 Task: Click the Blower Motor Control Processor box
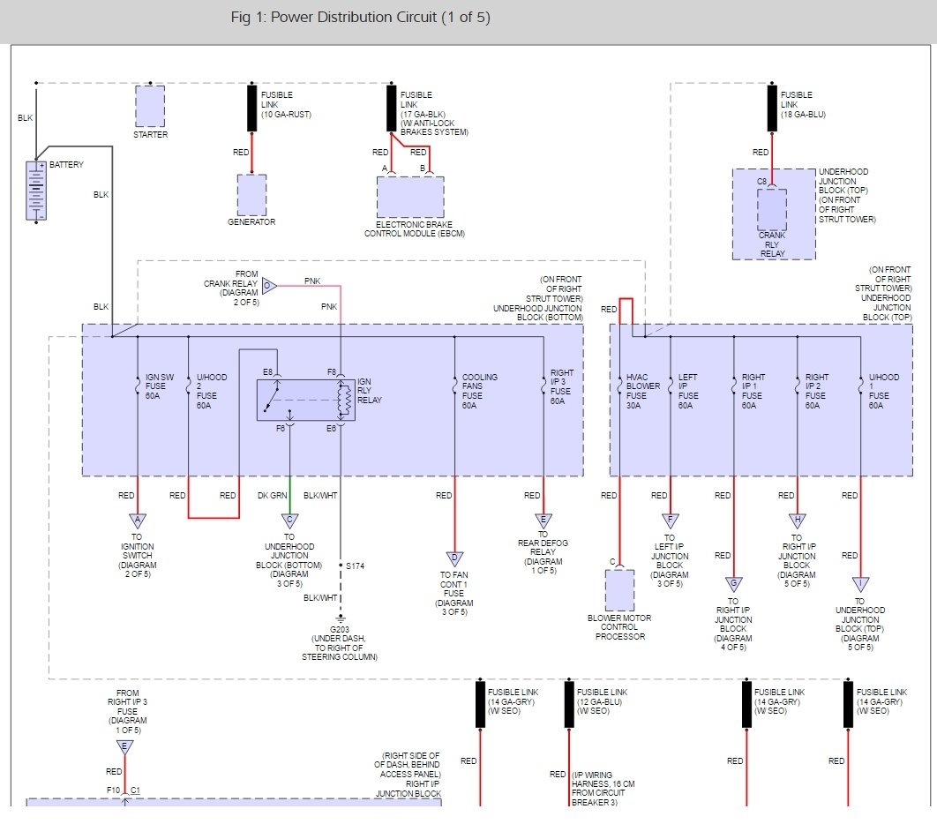click(619, 589)
